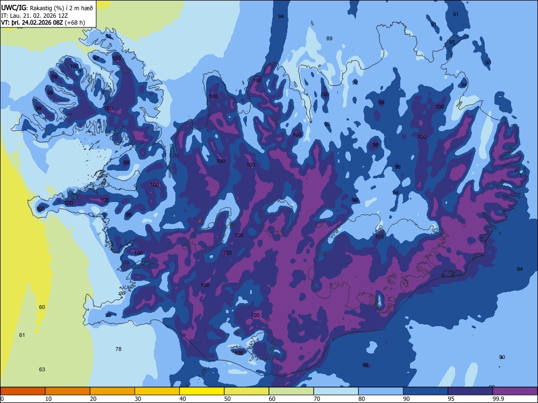Pick the purple above-99.9 legend swatch
This screenshot has width=538, height=403.
[515, 391]
